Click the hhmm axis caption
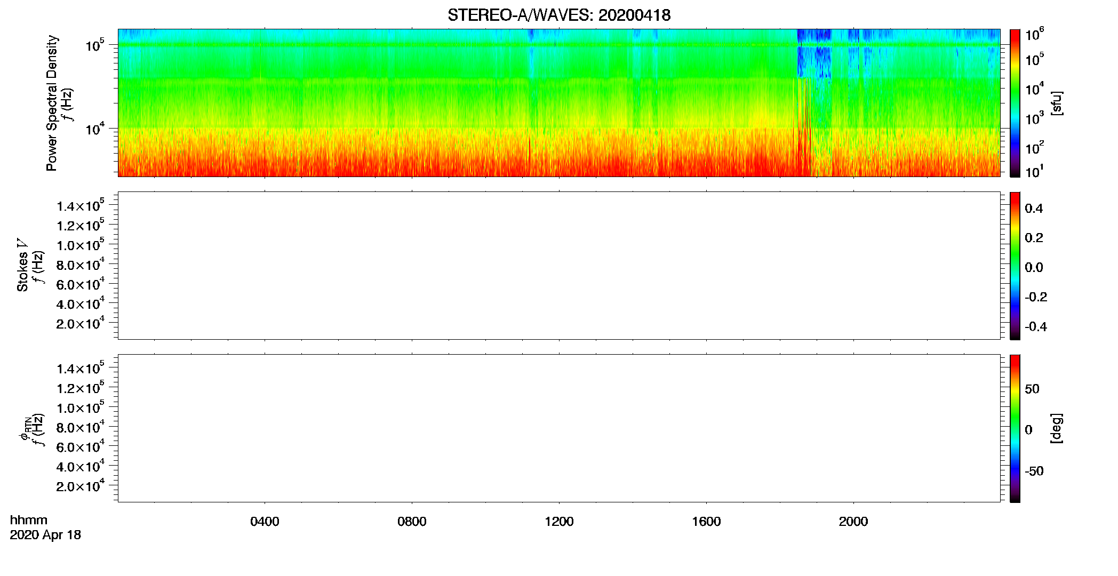1118x576 pixels. (29, 520)
